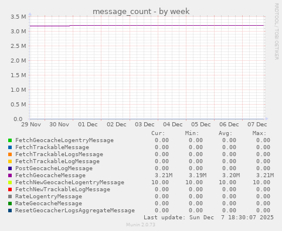This screenshot has width=282, height=231.
Task: Click FetchGeocacheMessage current value 3.21M
Action: tap(164, 175)
